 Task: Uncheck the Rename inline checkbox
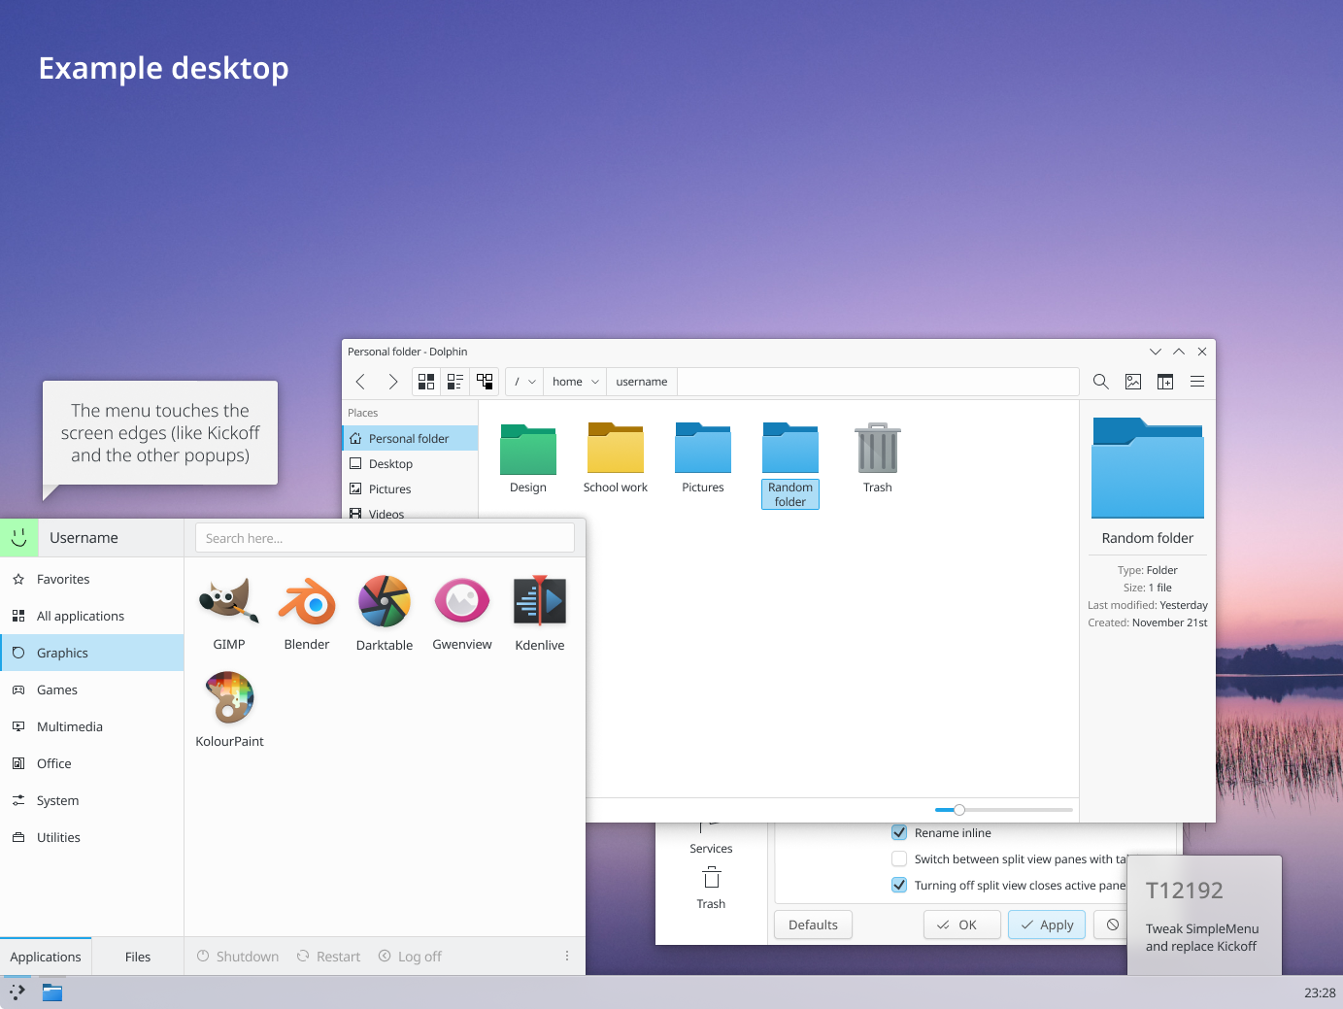point(899,832)
